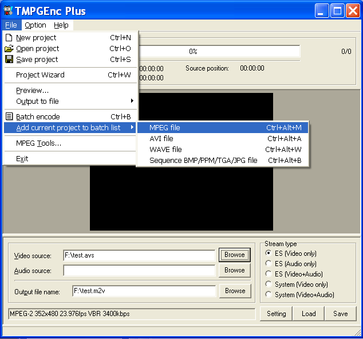The height and width of the screenshot is (339, 363).
Task: Choose Exit from the File menu
Action: point(70,159)
